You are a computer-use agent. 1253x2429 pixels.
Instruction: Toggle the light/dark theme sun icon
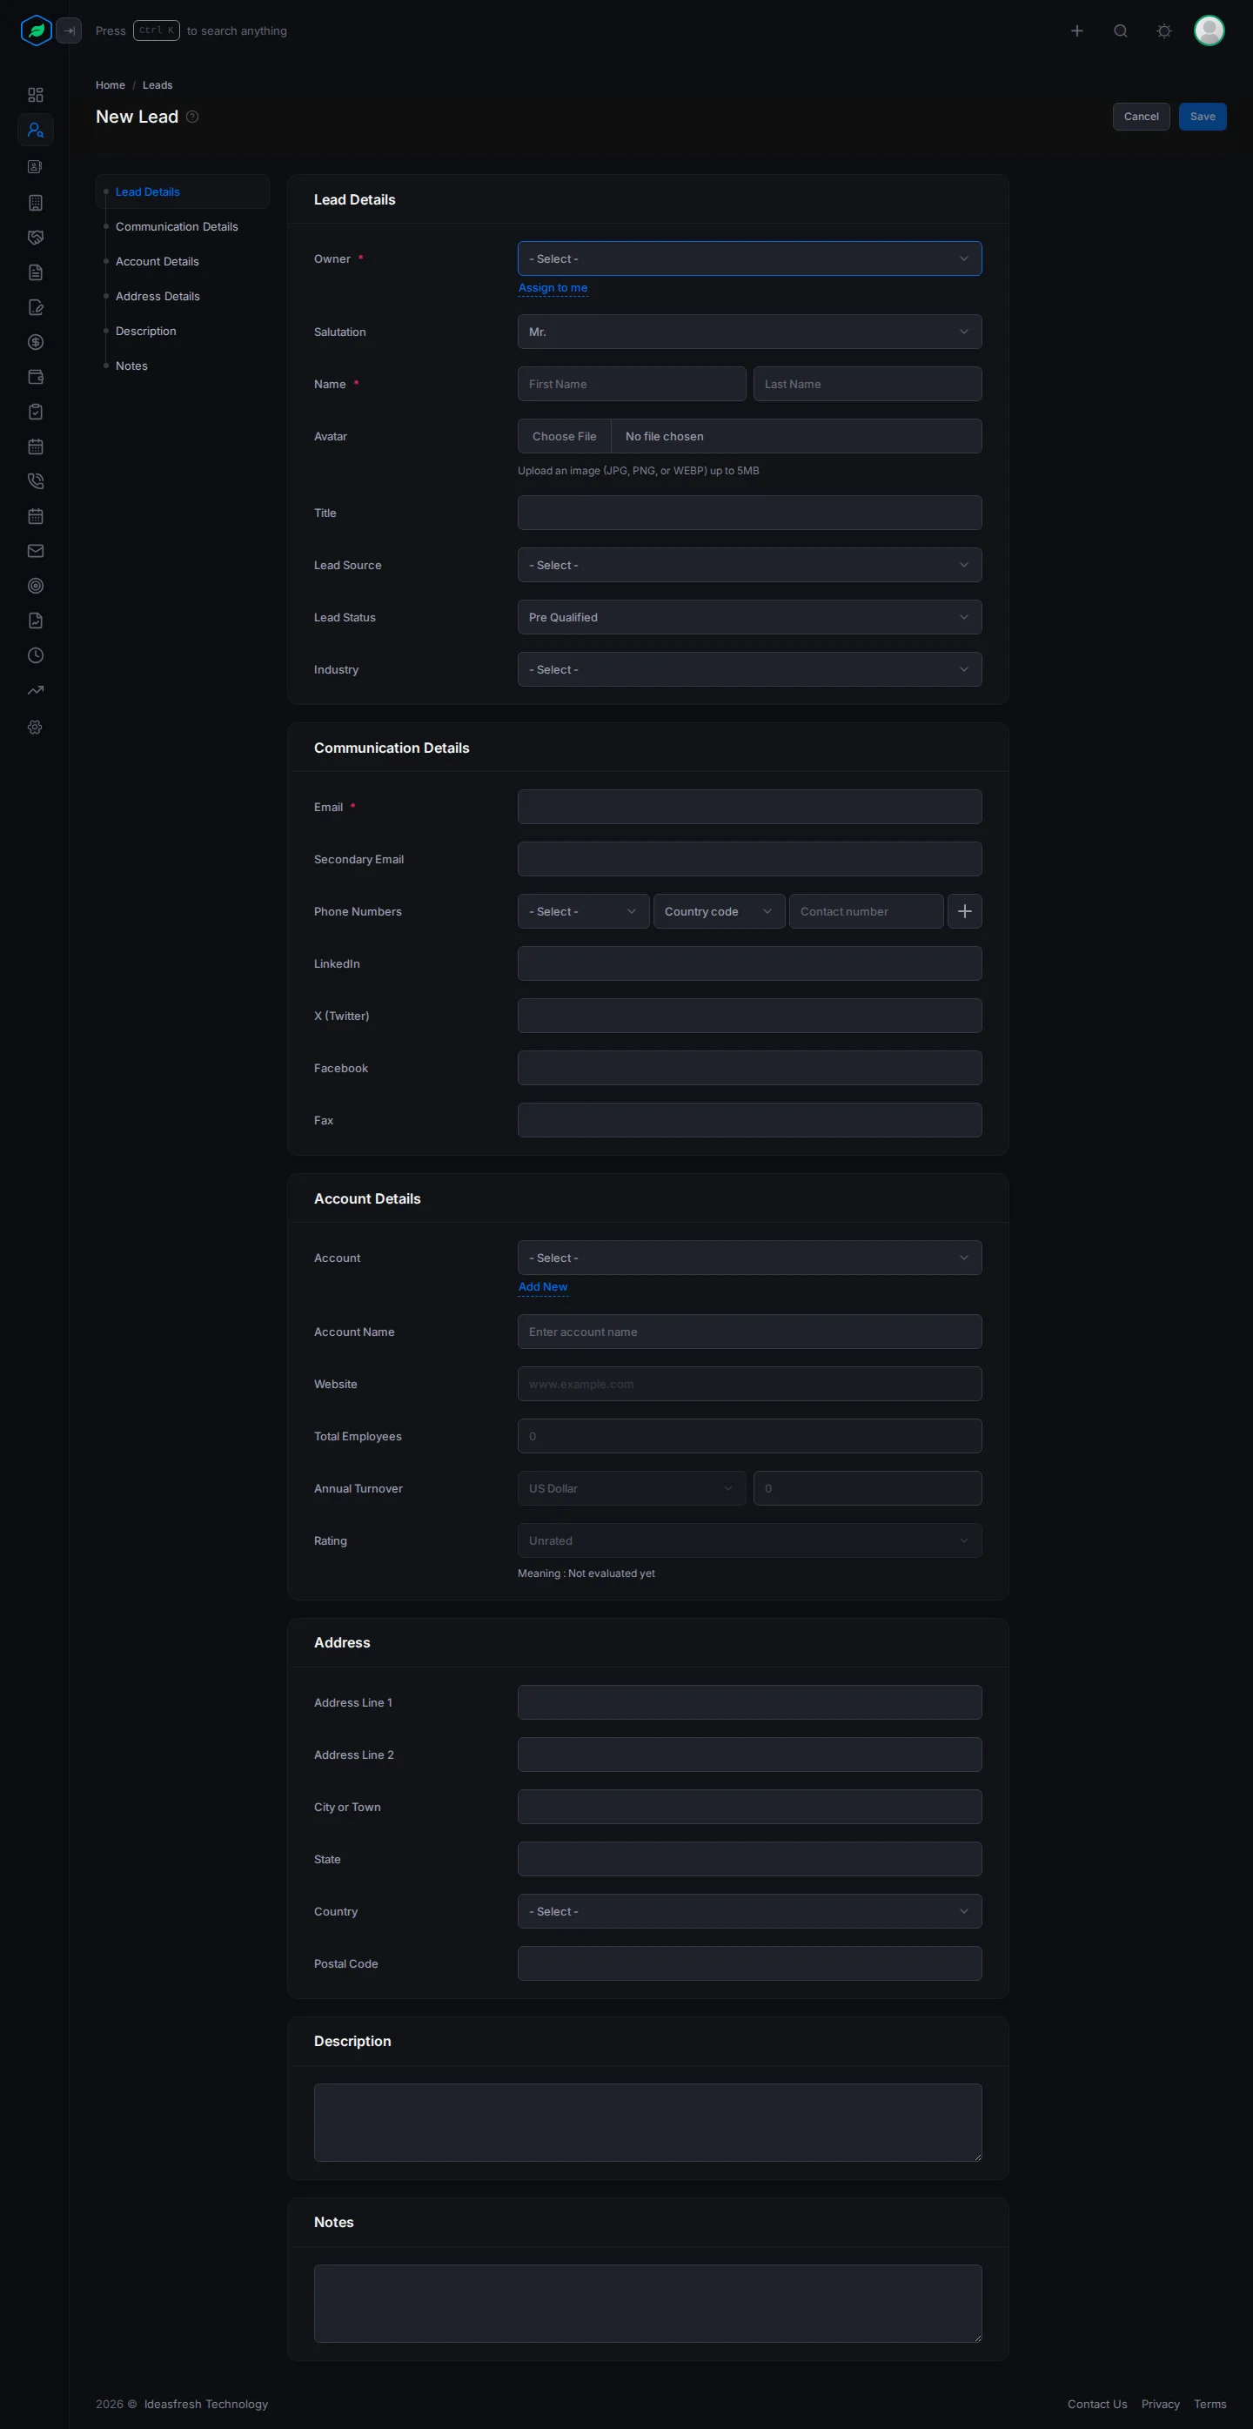point(1164,31)
